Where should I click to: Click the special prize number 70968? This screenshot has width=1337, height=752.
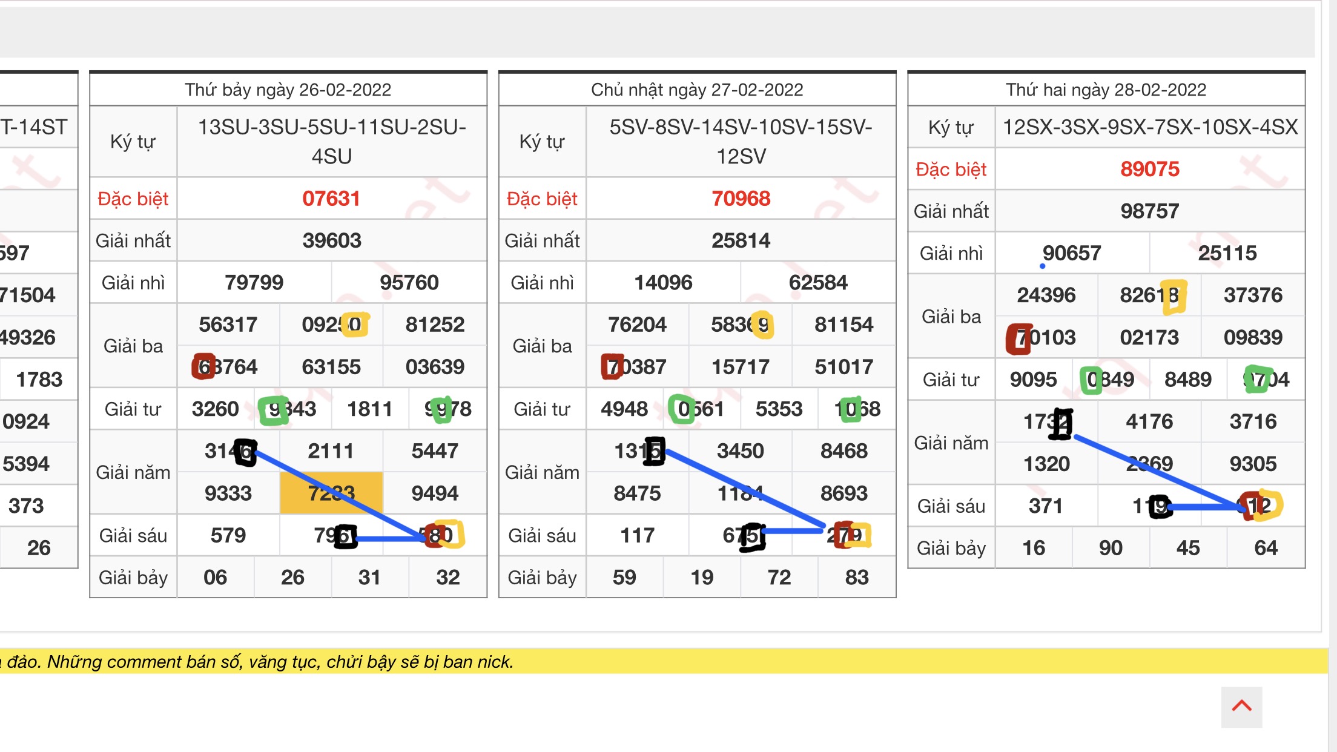(x=741, y=199)
